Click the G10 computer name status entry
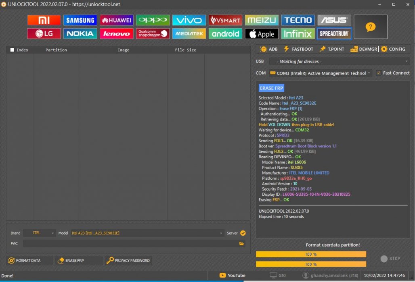The width and height of the screenshot is (415, 282). tap(278, 276)
